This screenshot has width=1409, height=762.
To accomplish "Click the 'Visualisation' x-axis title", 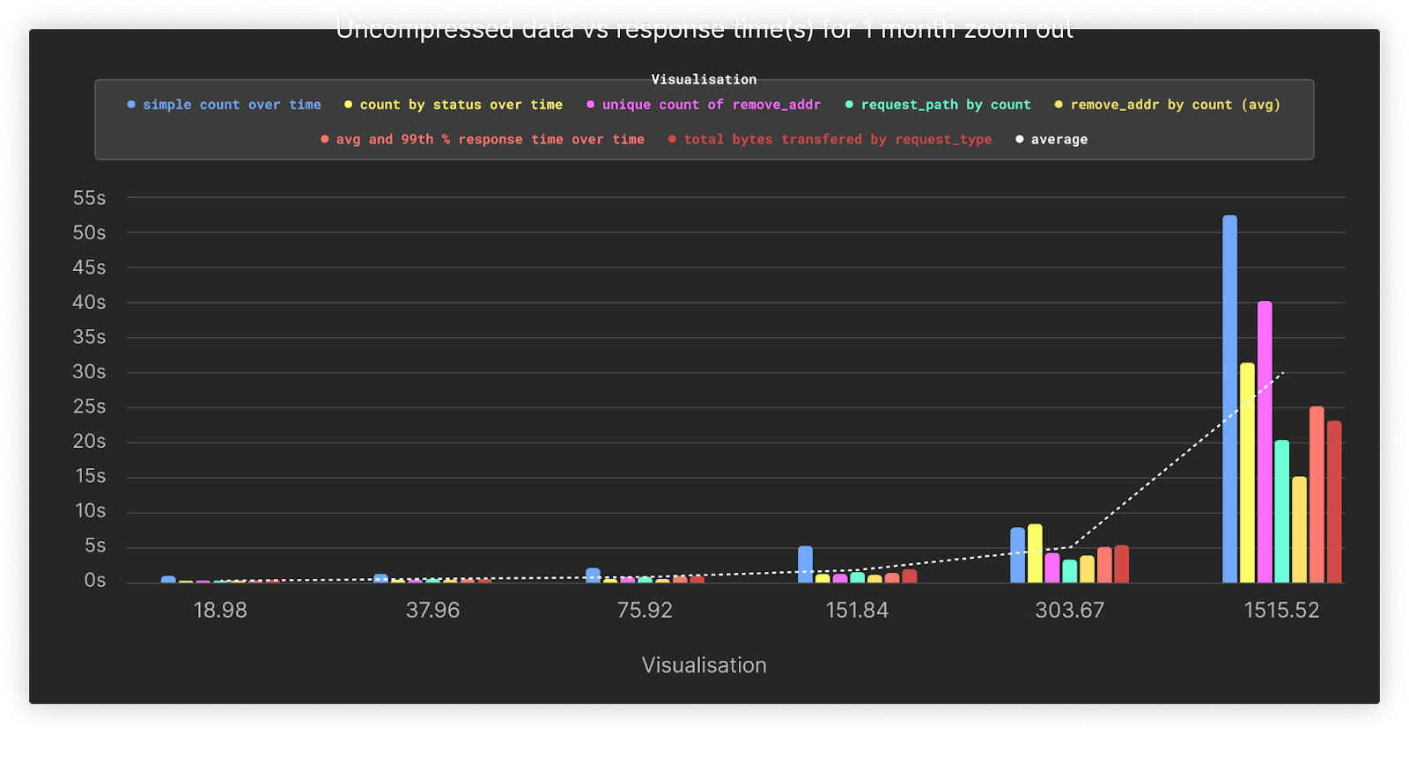I will (704, 665).
